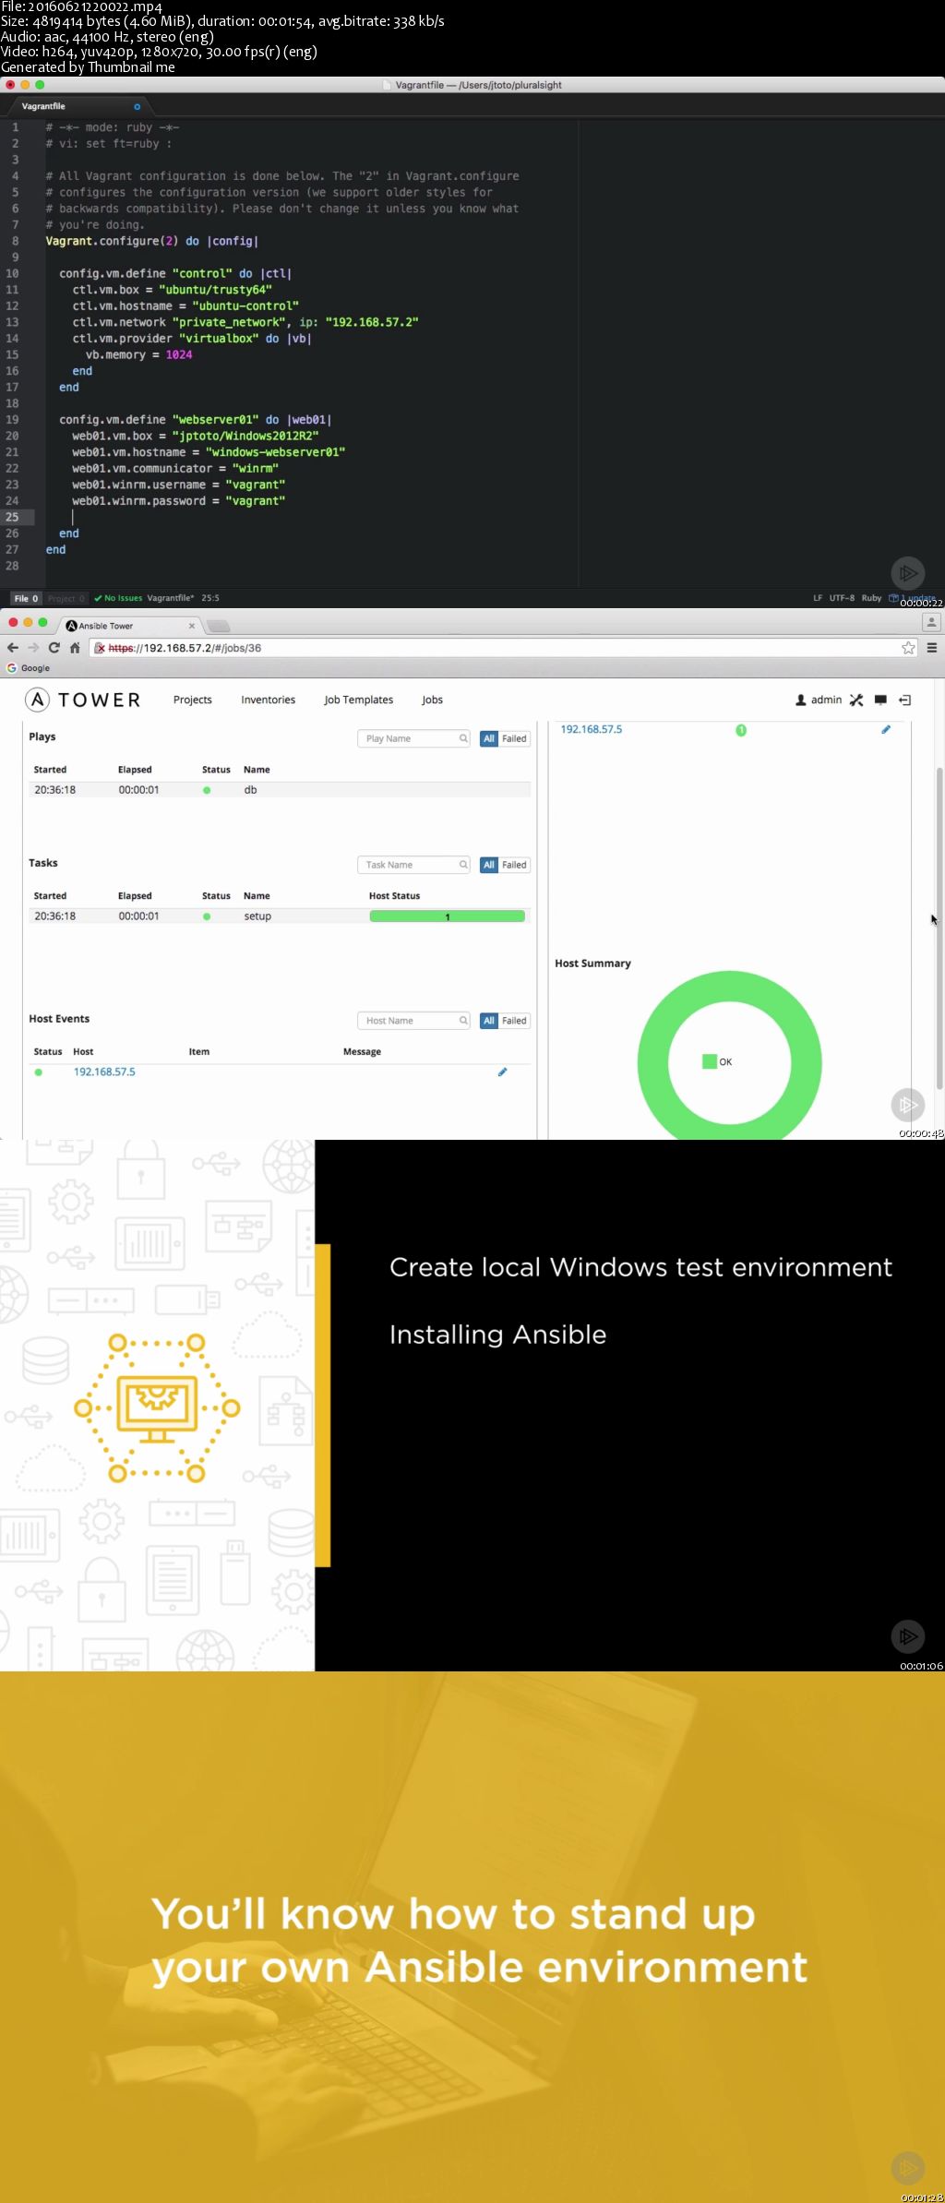This screenshot has height=2203, width=945.
Task: Click 'Installing Ansible' slide text
Action: click(497, 1335)
